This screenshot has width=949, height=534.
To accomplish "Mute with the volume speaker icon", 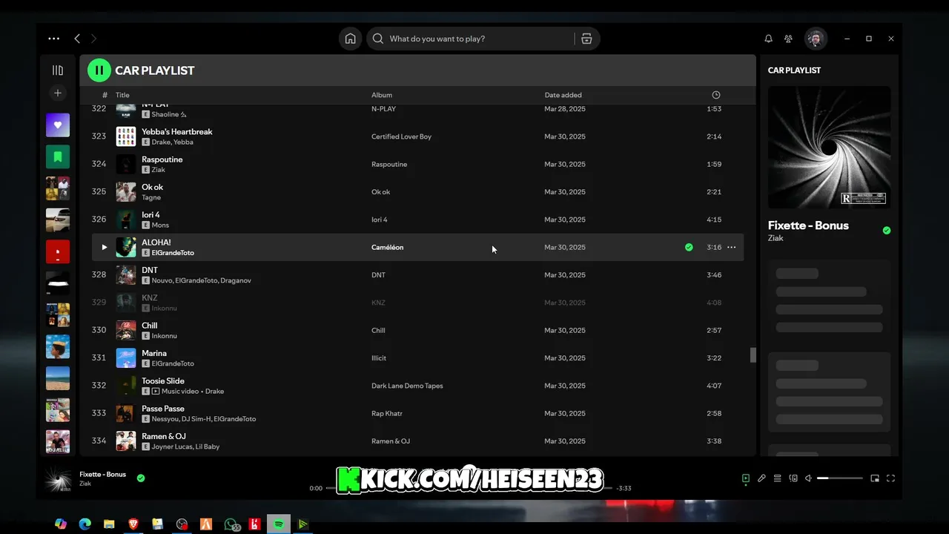I will click(809, 478).
